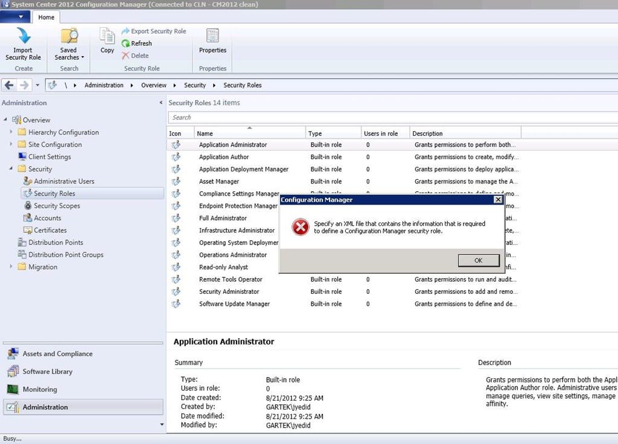
Task: Click the Export Security Role icon
Action: [x=125, y=31]
